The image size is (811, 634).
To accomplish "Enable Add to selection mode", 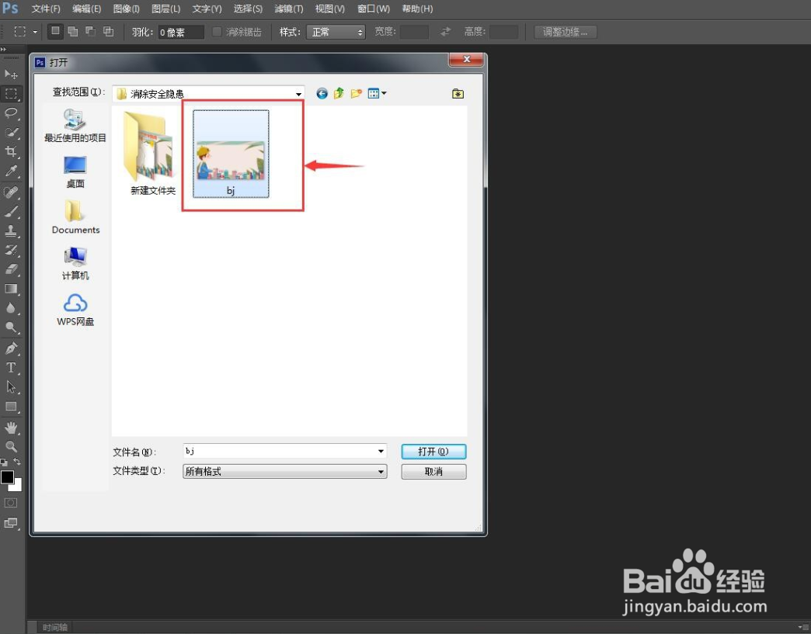I will [x=73, y=32].
